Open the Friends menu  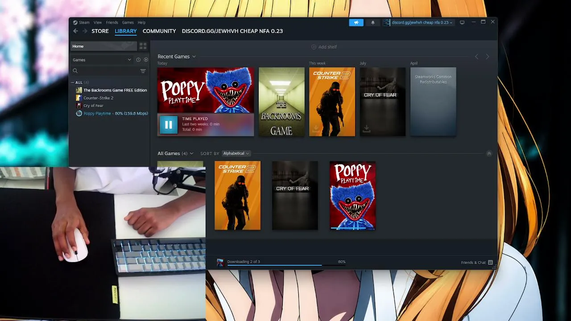click(112, 22)
